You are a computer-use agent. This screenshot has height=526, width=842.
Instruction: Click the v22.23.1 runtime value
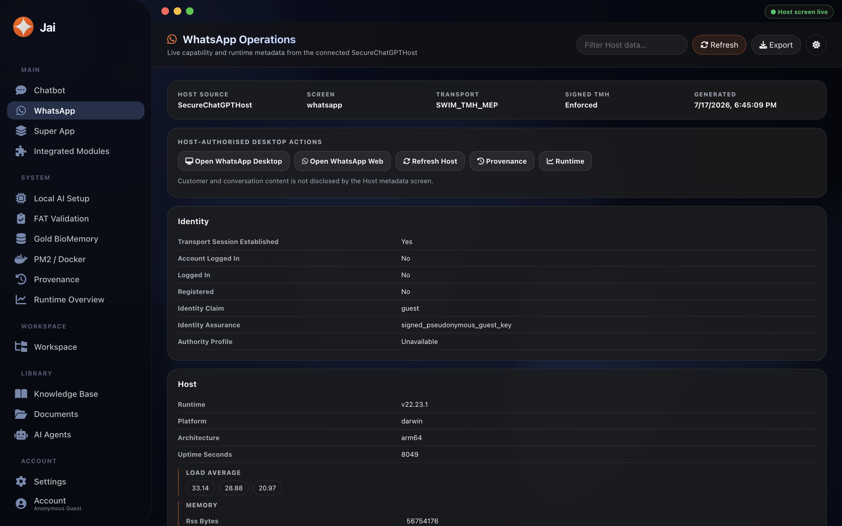tap(414, 404)
